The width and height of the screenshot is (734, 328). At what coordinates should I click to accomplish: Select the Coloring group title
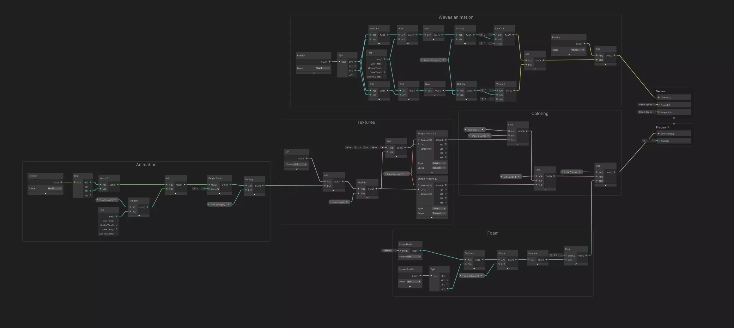539,113
